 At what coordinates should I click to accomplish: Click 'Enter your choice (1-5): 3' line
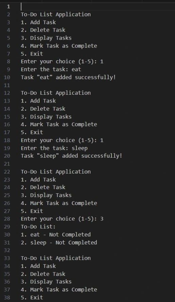pyautogui.click(x=62, y=219)
